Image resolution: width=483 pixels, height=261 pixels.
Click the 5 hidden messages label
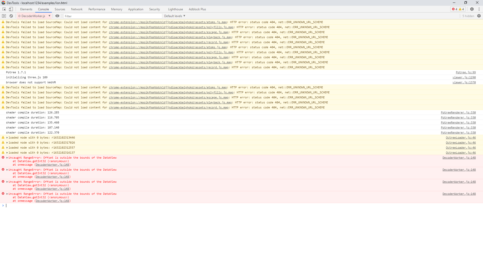pos(468,16)
